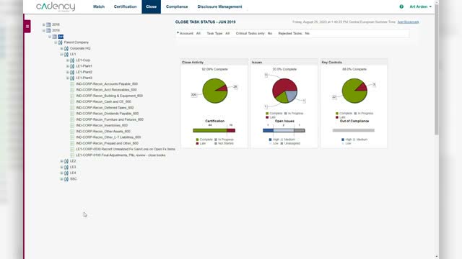The height and width of the screenshot is (259, 462).
Task: Click the Close Activity panel header
Action: (x=214, y=63)
